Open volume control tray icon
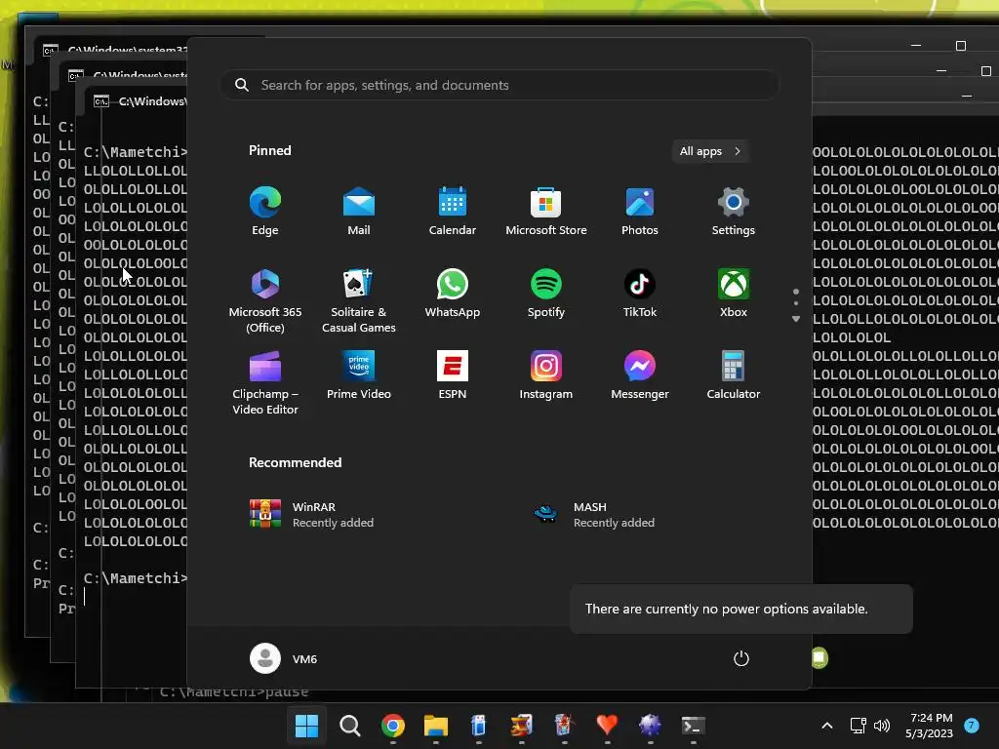999x749 pixels. pyautogui.click(x=882, y=726)
